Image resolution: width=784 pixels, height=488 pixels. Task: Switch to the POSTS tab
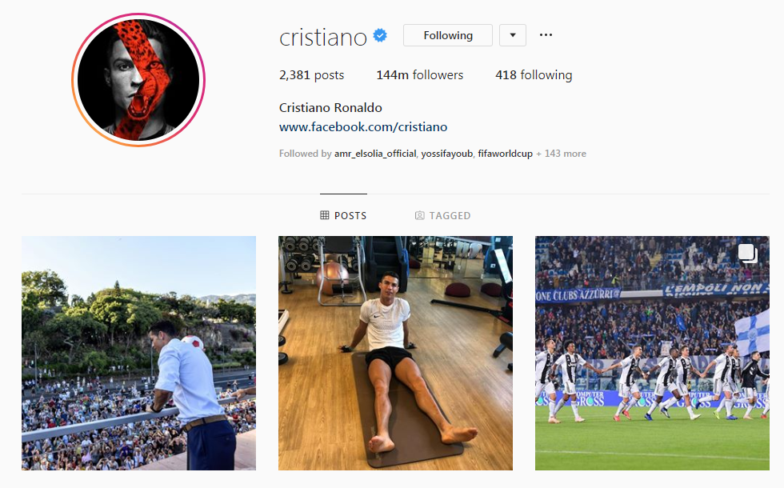pos(343,215)
